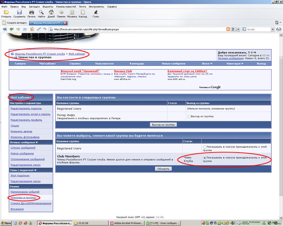283x226 pixels.
Task: Click the Списки Друзей/Игнорирования link
Action: 31,203
